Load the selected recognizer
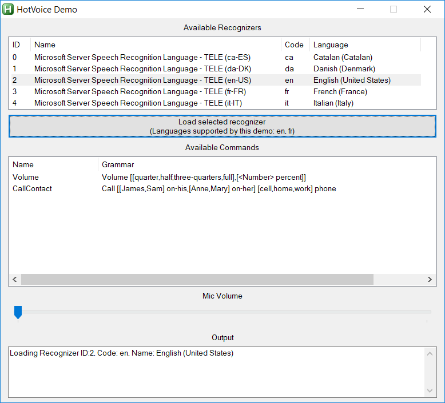The image size is (445, 403). pyautogui.click(x=223, y=126)
